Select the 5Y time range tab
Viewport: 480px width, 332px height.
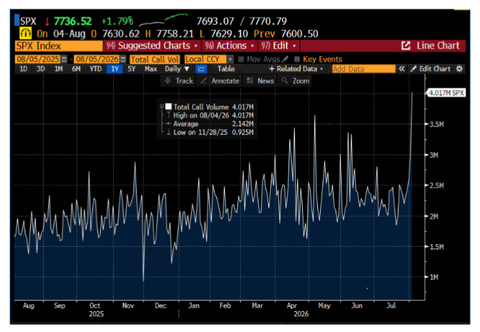coord(132,69)
